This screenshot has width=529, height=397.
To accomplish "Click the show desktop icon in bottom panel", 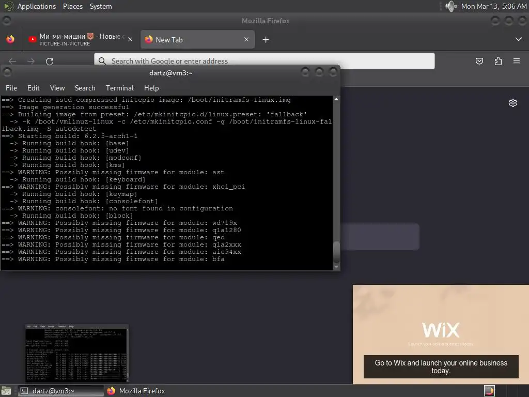I will tap(6, 391).
